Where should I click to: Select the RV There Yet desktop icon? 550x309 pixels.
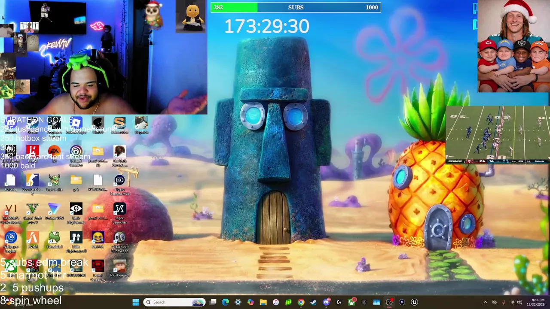click(119, 269)
